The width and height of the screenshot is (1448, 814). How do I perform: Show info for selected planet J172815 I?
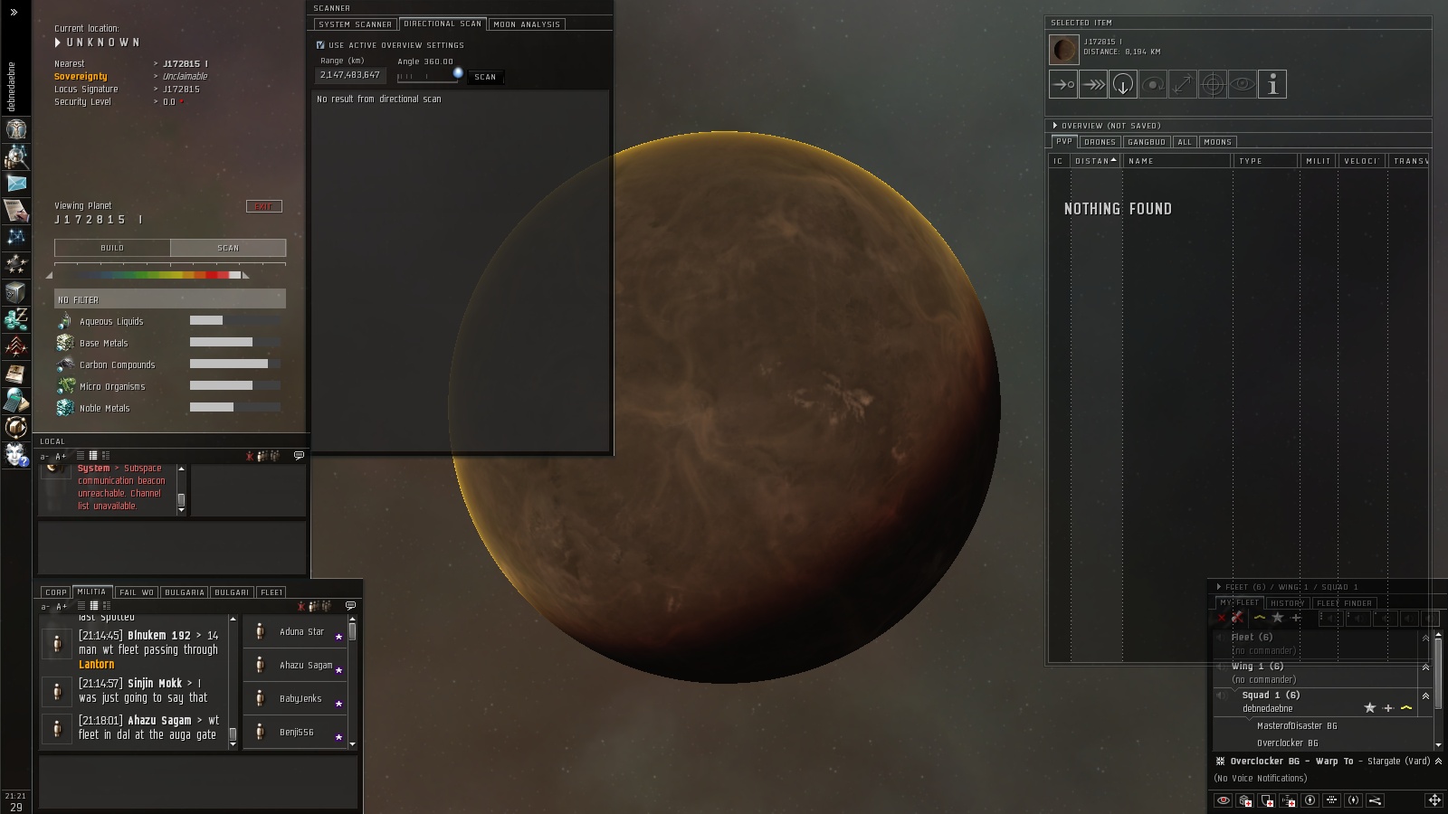1272,84
